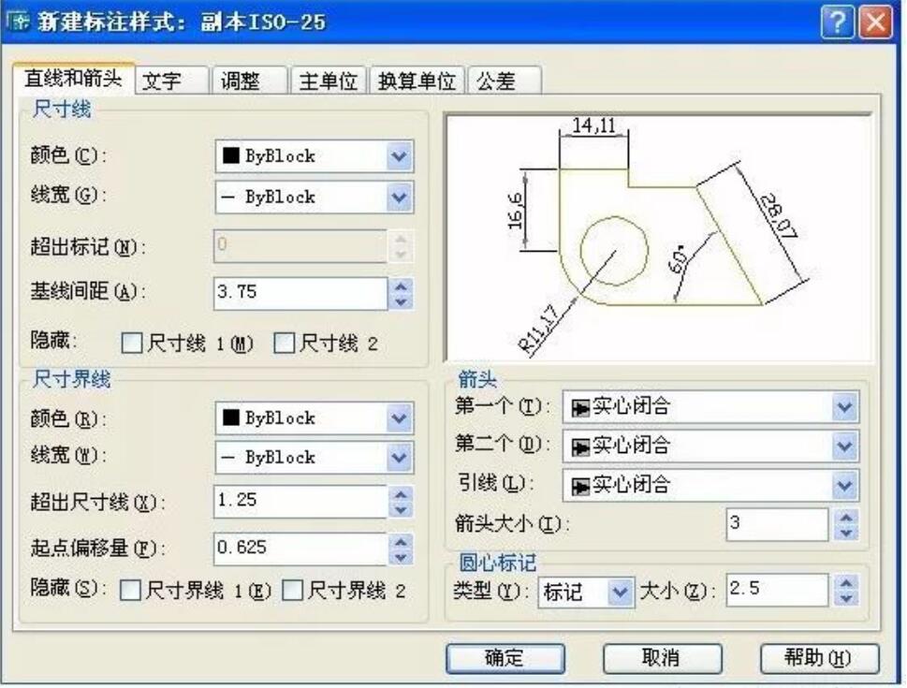Image resolution: width=907 pixels, height=688 pixels.
Task: Increase the 起点偏移量 spinner value
Action: tap(401, 541)
